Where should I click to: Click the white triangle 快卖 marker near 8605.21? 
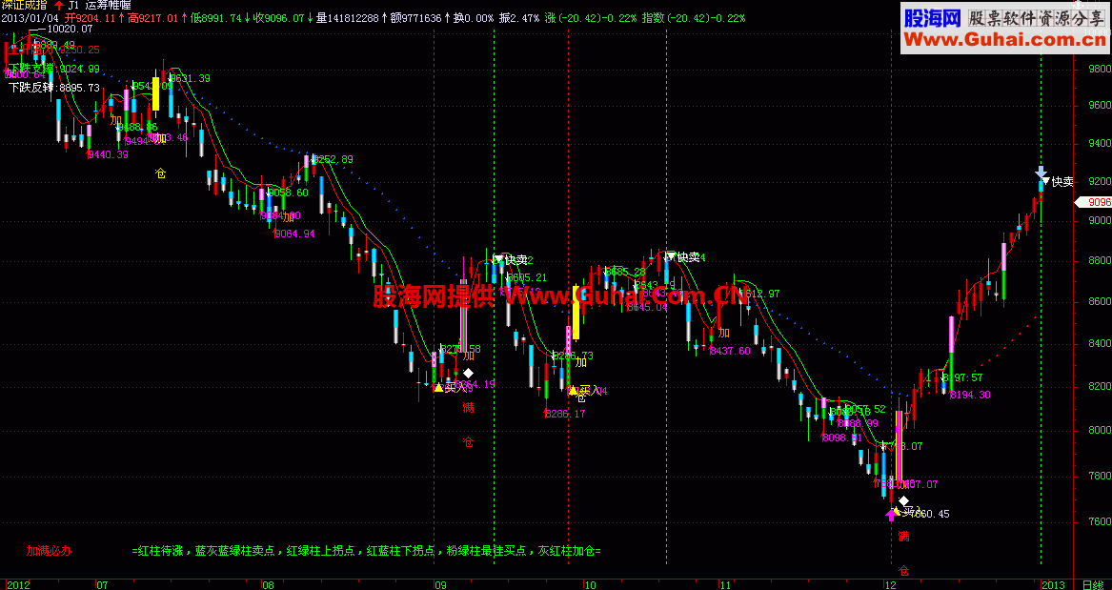point(498,259)
